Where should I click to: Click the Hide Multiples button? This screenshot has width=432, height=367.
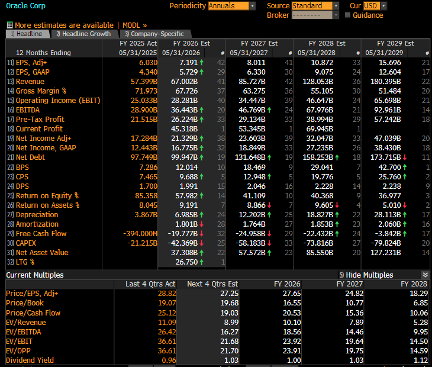[368, 275]
